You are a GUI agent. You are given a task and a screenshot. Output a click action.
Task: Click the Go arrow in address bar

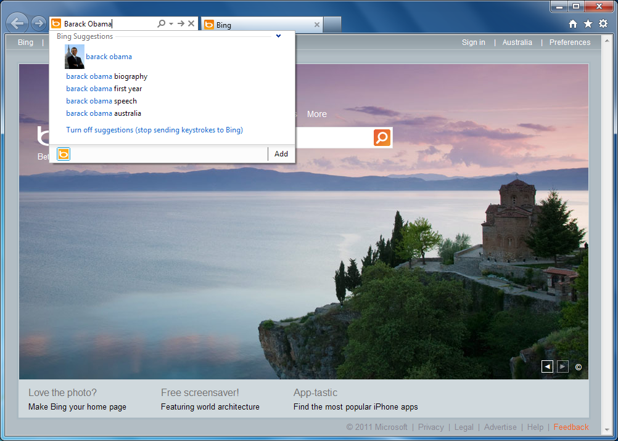tap(181, 23)
